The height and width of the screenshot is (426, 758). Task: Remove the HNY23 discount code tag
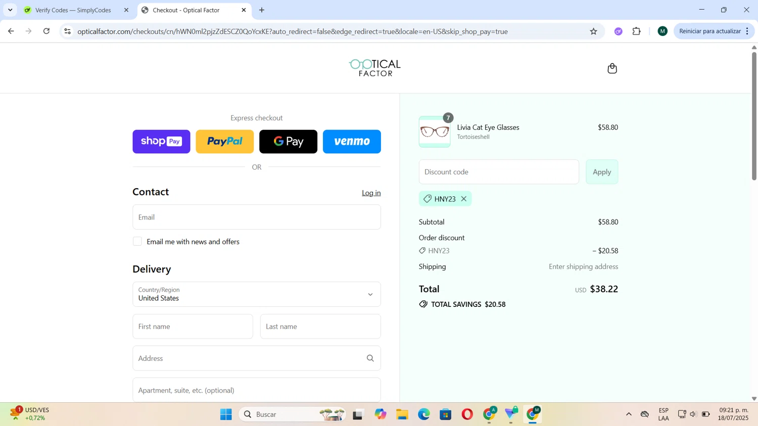click(x=463, y=199)
